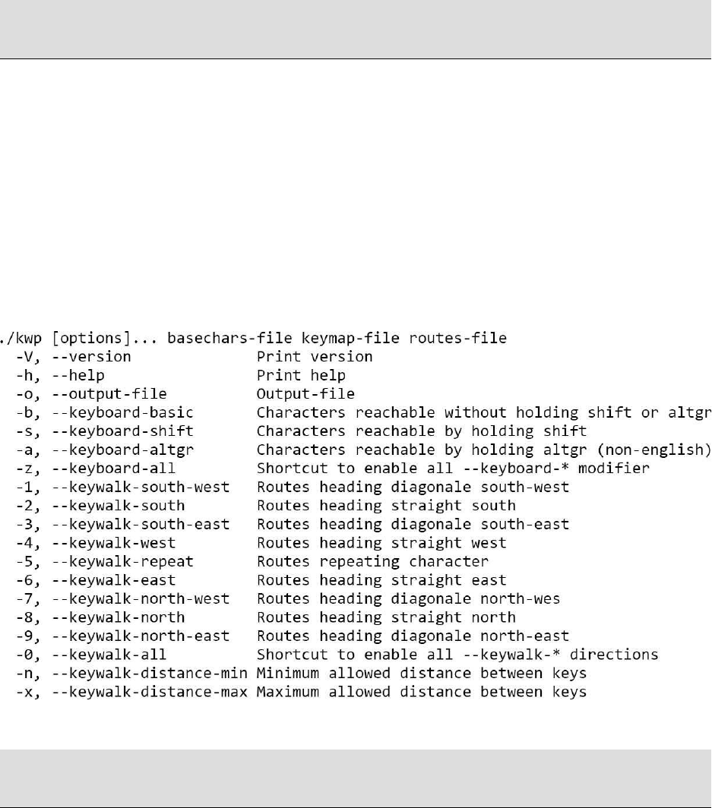Screen dimensions: 712x808
Task: Click the --keyboard-basic option
Action: (x=122, y=412)
